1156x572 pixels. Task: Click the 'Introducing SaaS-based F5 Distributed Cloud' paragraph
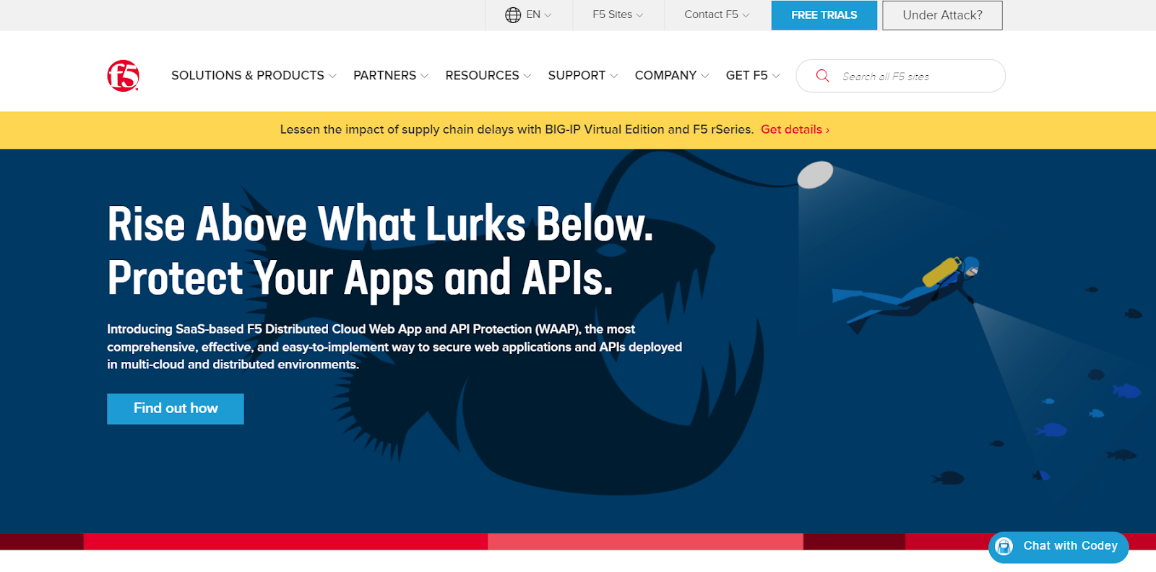point(394,347)
